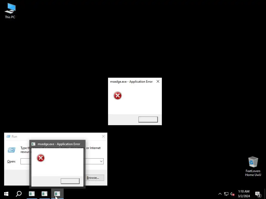Open the taskbar search magnifier
Screen dimensions: 266x199
[19, 194]
